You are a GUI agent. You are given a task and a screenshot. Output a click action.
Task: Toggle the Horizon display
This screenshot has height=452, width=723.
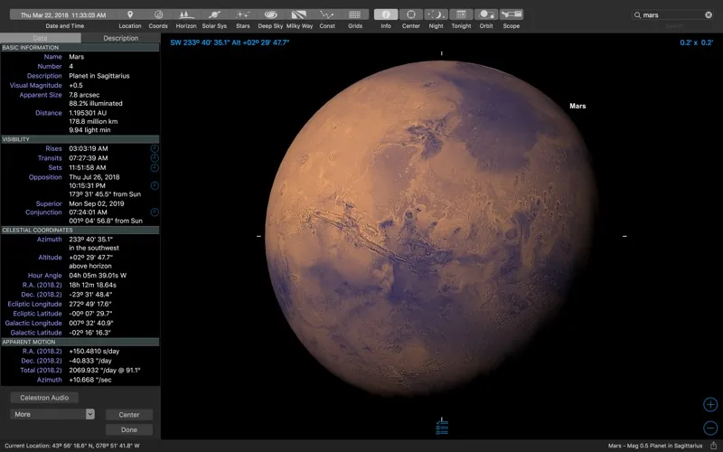(x=186, y=15)
